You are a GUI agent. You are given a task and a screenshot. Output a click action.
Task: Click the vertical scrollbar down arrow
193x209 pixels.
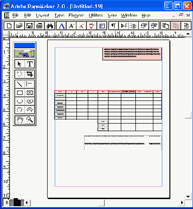(188, 196)
